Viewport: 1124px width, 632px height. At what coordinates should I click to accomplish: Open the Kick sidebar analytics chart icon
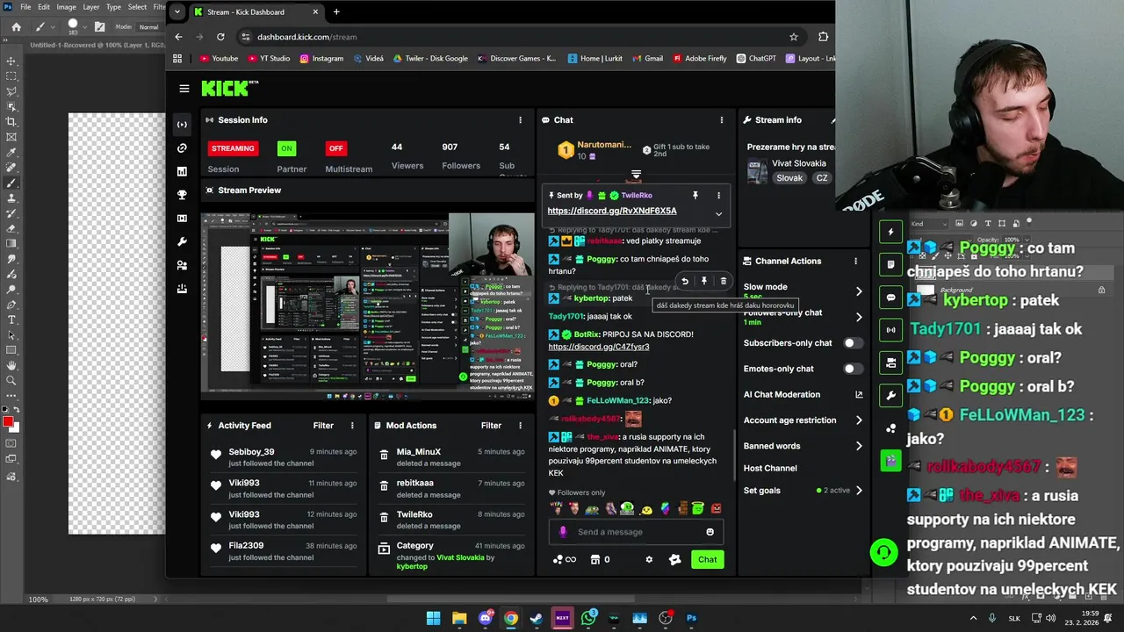tap(182, 171)
